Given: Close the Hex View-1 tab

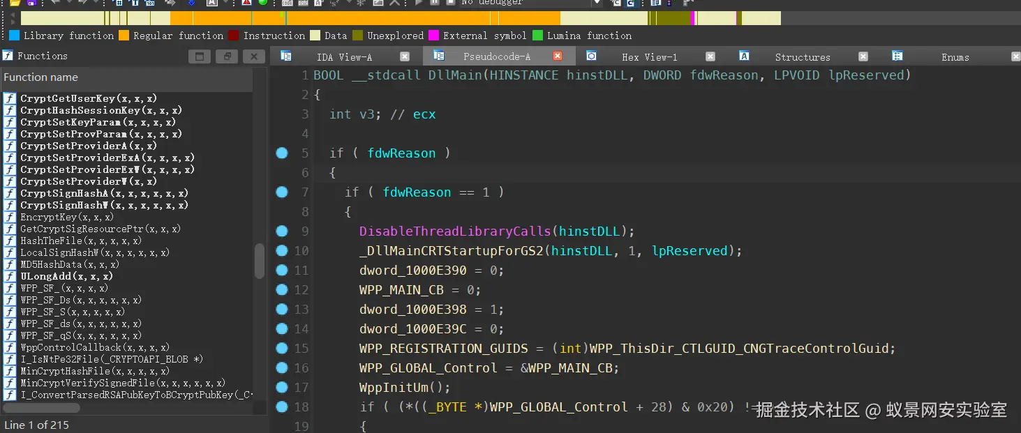Looking at the screenshot, I should click(710, 56).
